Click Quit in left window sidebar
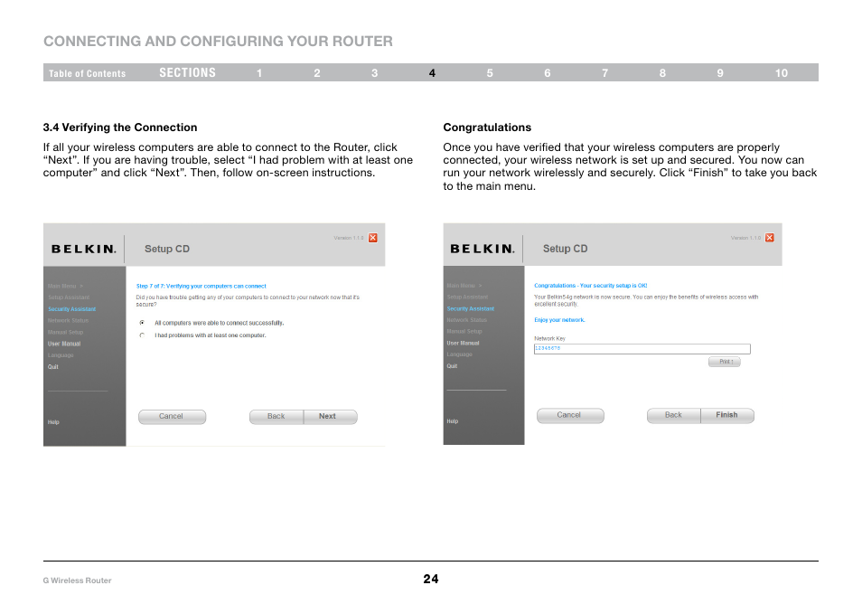The width and height of the screenshot is (862, 604). point(52,367)
